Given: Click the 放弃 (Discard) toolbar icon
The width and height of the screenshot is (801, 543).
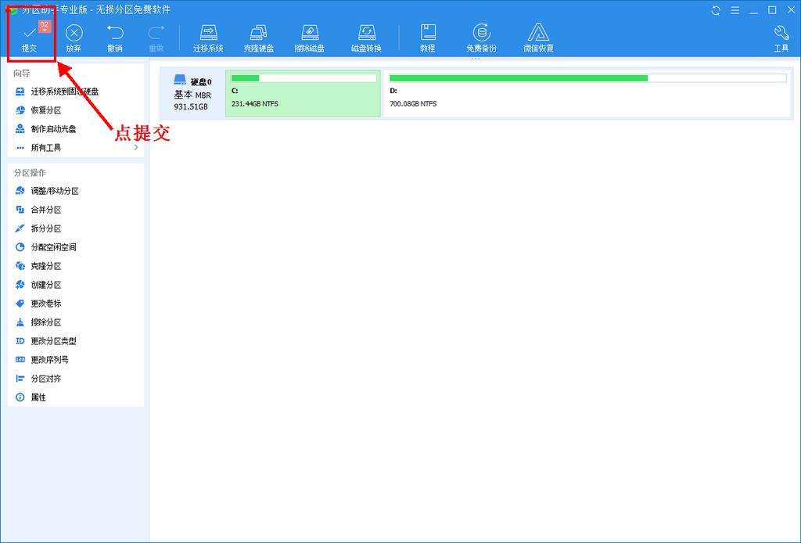Looking at the screenshot, I should (x=74, y=37).
